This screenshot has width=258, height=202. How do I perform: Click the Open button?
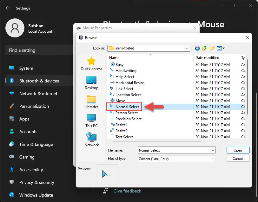tap(238, 150)
